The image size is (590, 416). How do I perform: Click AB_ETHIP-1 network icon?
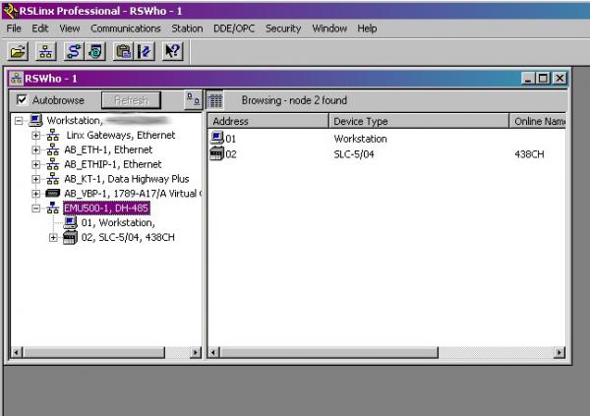[53, 164]
